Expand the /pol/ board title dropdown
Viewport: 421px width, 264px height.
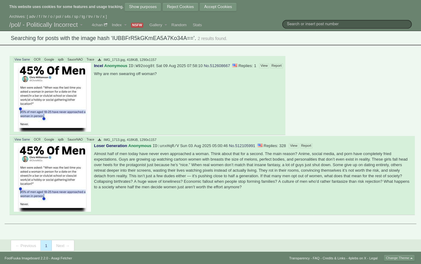tap(81, 25)
